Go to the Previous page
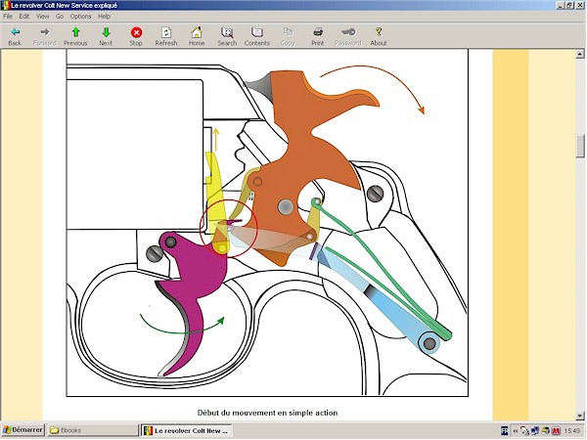This screenshot has width=587, height=440. click(x=75, y=36)
